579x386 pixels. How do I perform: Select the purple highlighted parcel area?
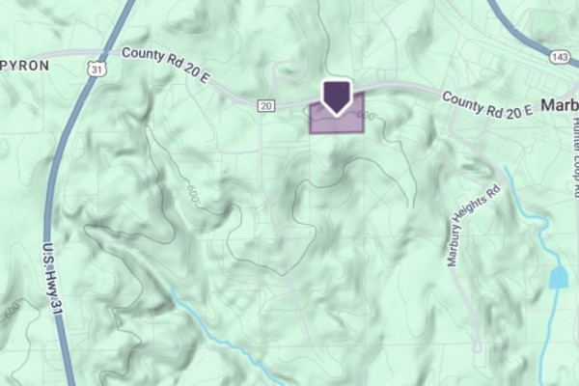tap(337, 113)
